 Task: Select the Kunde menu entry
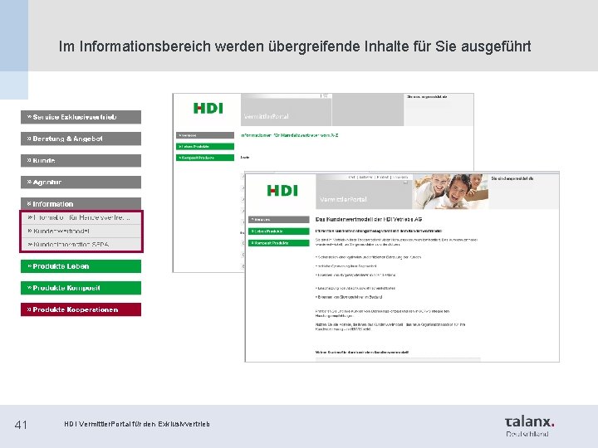point(81,160)
